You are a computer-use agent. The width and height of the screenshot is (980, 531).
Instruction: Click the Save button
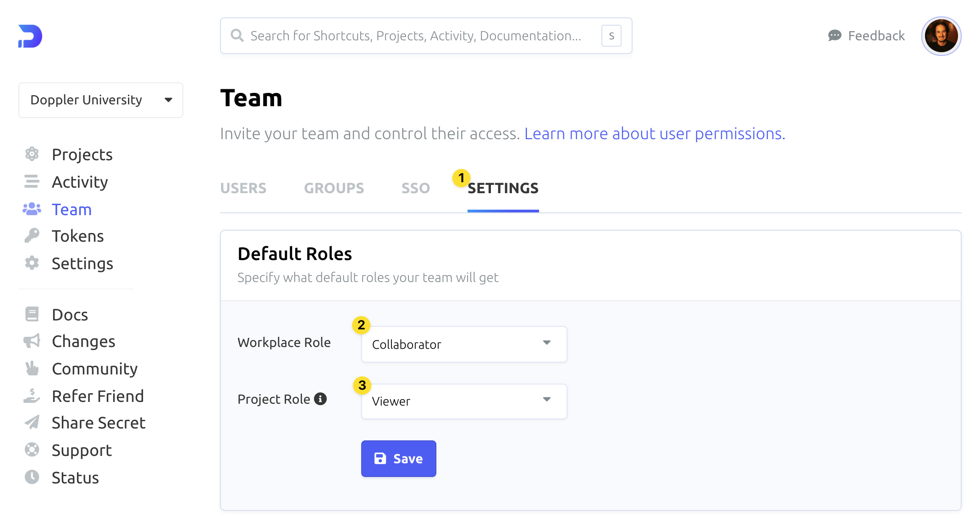click(x=398, y=458)
